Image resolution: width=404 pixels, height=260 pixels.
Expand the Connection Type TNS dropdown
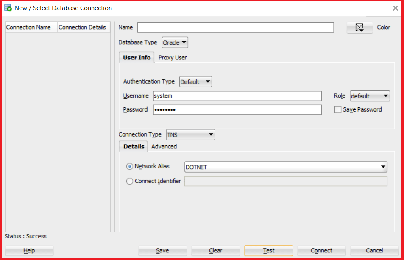pos(190,134)
